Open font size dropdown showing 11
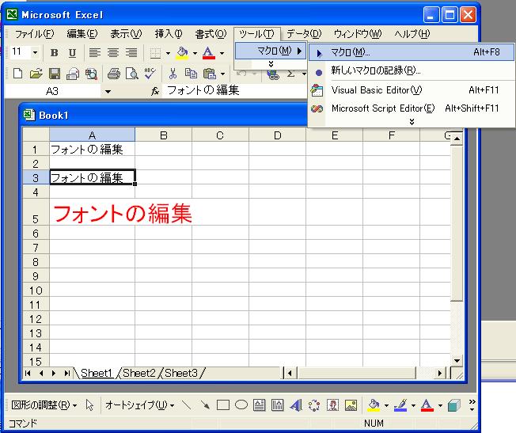The image size is (516, 433). point(35,52)
